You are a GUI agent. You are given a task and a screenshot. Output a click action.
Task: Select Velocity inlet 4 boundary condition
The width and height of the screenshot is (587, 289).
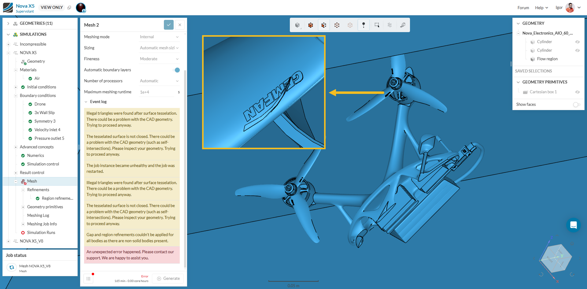pos(47,130)
